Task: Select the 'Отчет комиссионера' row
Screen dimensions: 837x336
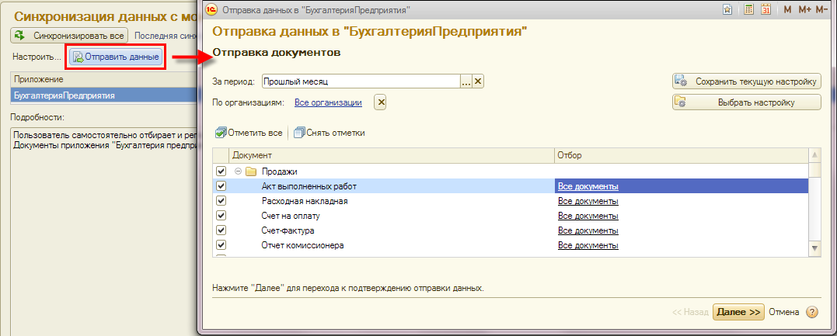Action: (511, 246)
